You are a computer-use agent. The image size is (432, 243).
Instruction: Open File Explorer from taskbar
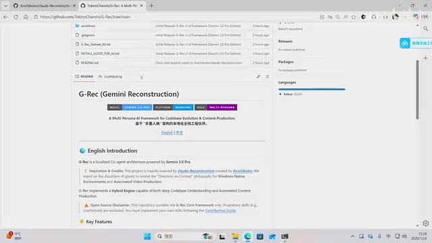(x=236, y=236)
